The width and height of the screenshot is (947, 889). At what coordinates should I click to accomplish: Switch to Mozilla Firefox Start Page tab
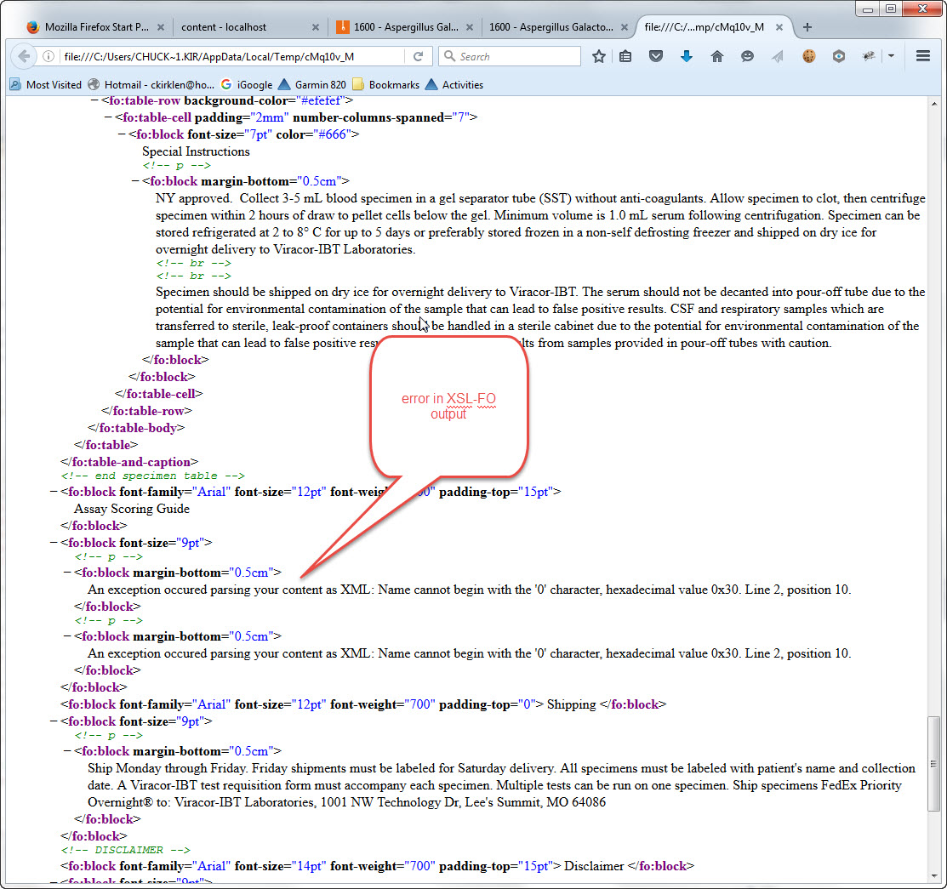[97, 27]
